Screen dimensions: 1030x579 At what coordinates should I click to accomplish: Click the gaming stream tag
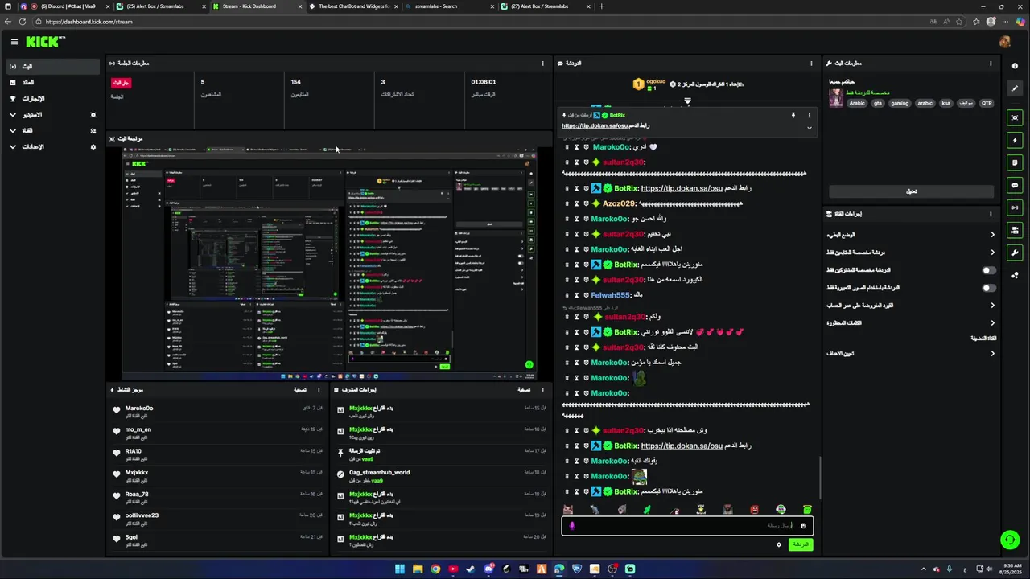coord(900,103)
